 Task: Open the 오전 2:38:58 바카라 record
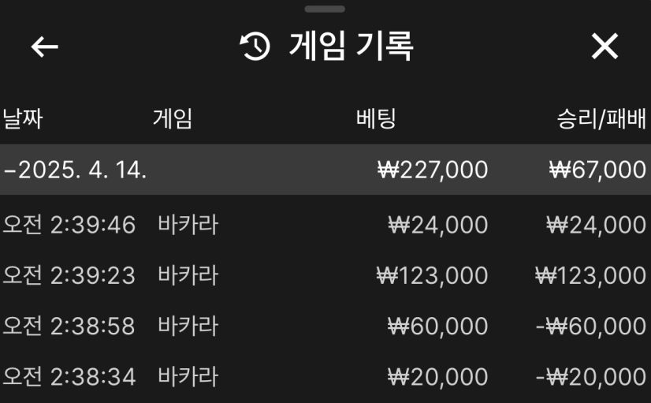[110, 327]
